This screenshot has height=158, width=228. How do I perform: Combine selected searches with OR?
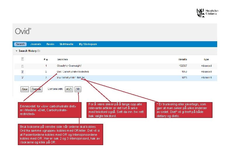[78, 89]
